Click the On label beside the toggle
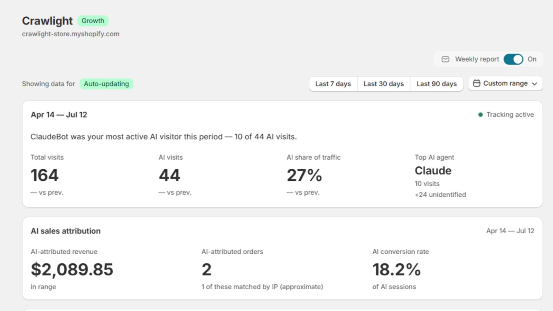This screenshot has width=553, height=311. pos(532,59)
